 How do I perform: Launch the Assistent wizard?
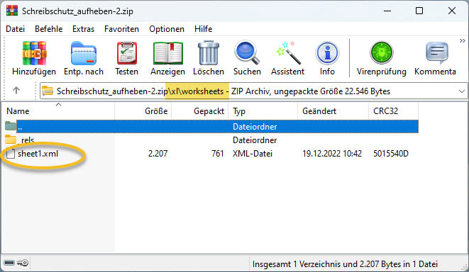coord(288,58)
